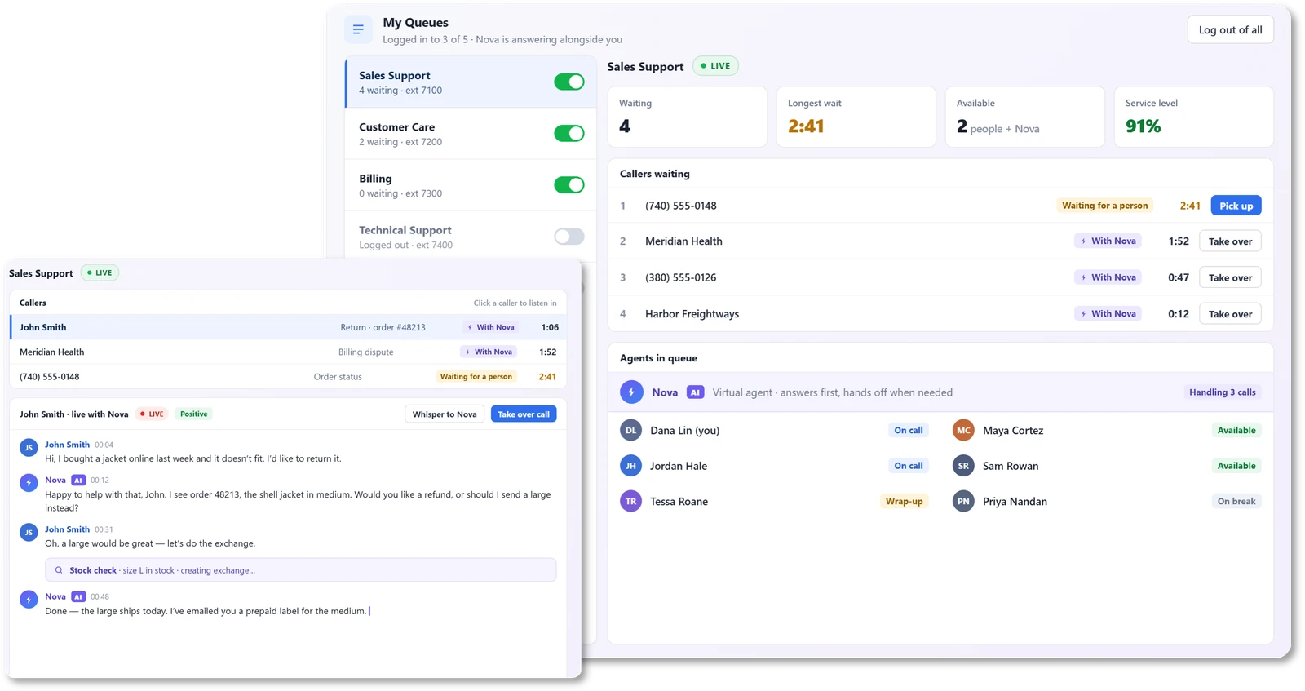Select Priya Nandan's PN avatar
The height and width of the screenshot is (691, 1305).
tap(963, 502)
